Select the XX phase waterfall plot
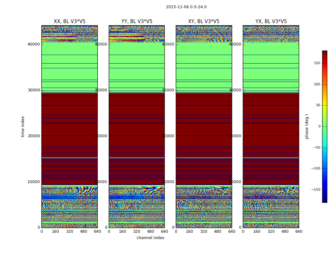This screenshot has height=253, width=332. [70, 126]
